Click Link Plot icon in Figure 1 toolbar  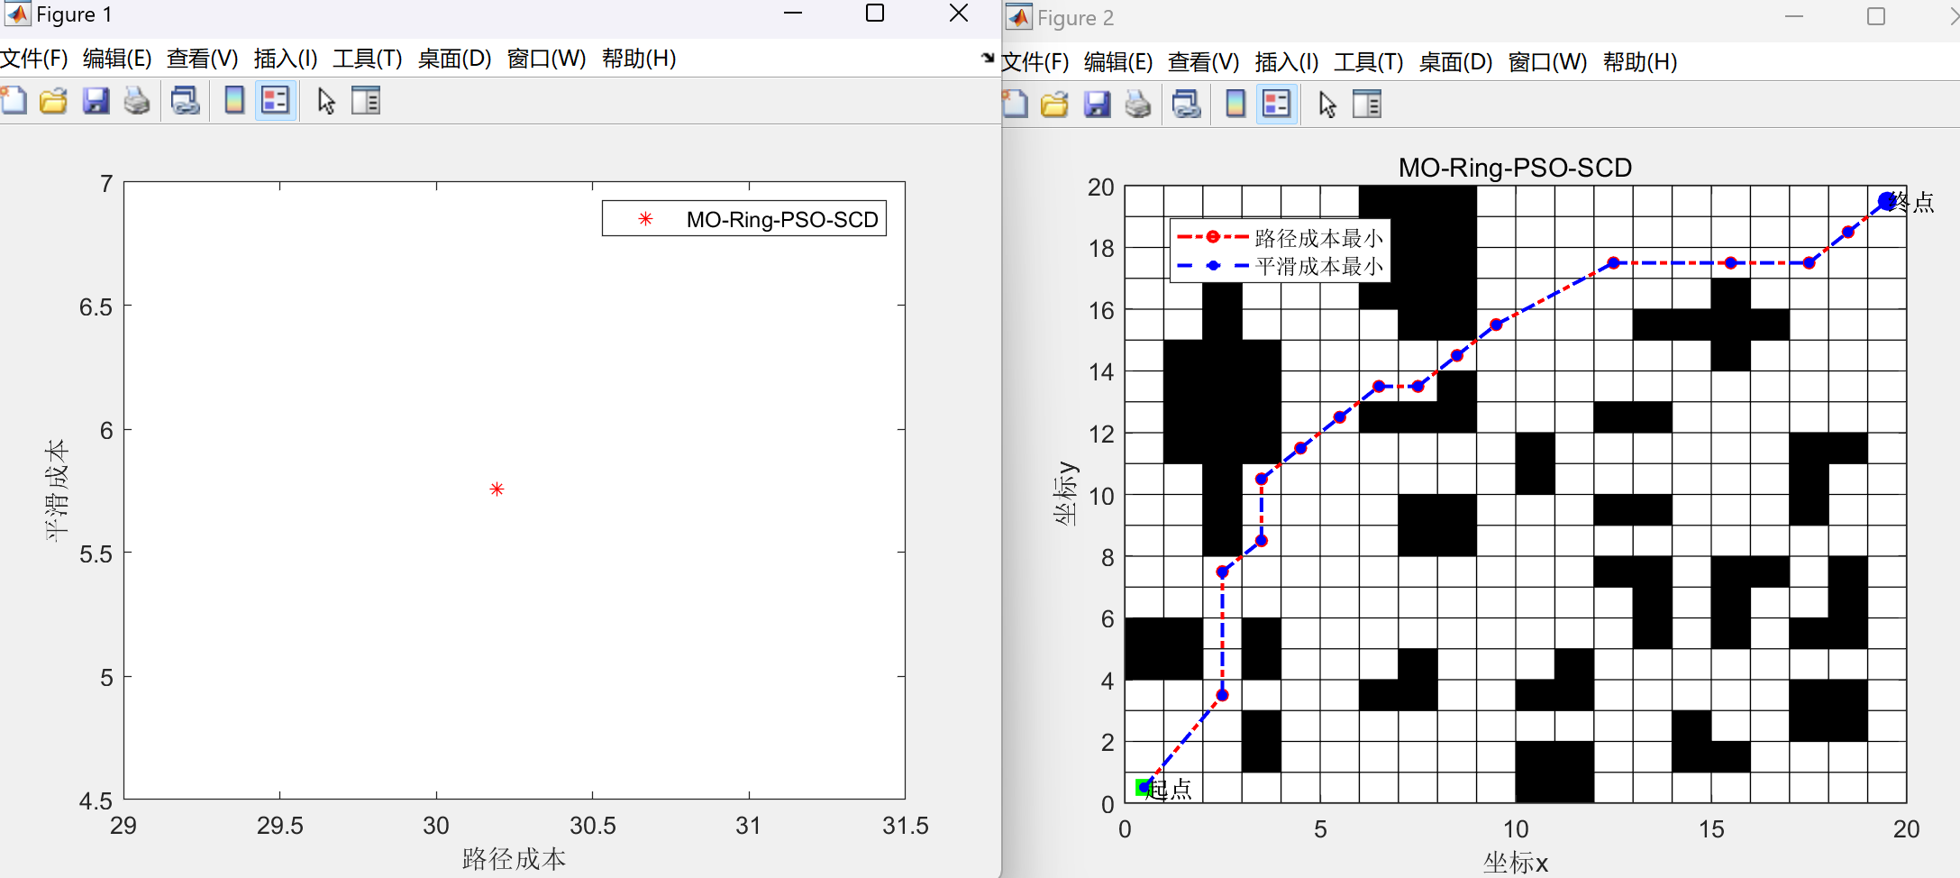186,100
